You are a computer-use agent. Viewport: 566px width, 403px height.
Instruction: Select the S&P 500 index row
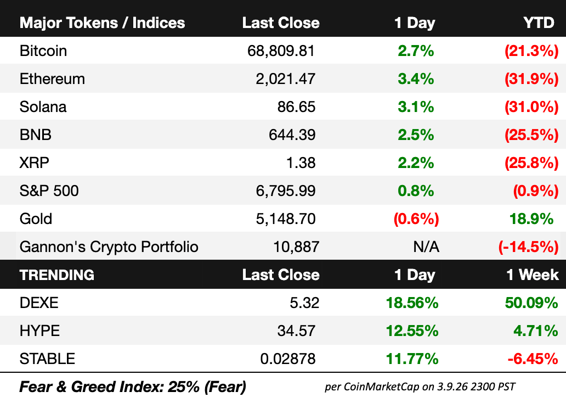point(49,191)
